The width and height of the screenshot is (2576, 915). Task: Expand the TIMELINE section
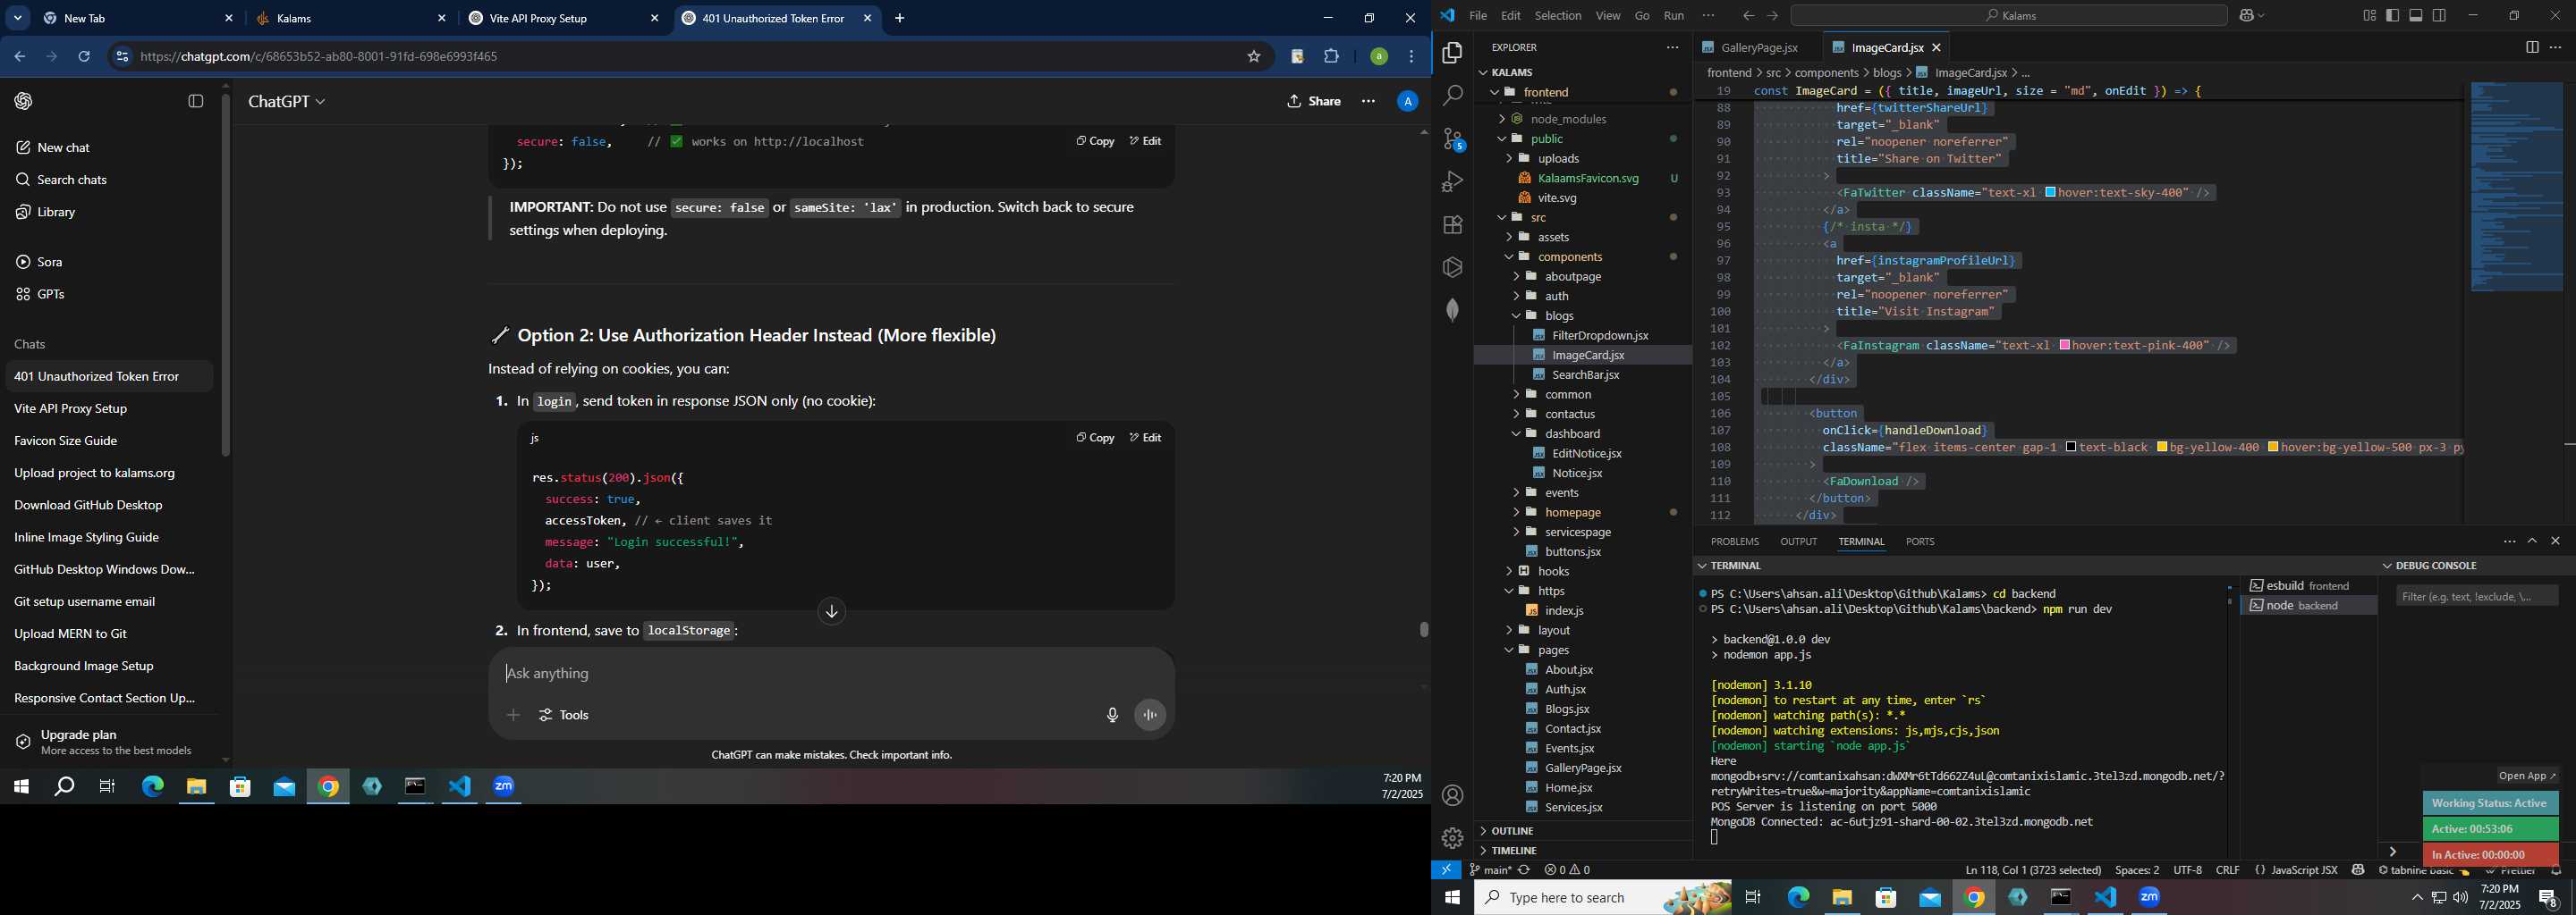(1513, 850)
